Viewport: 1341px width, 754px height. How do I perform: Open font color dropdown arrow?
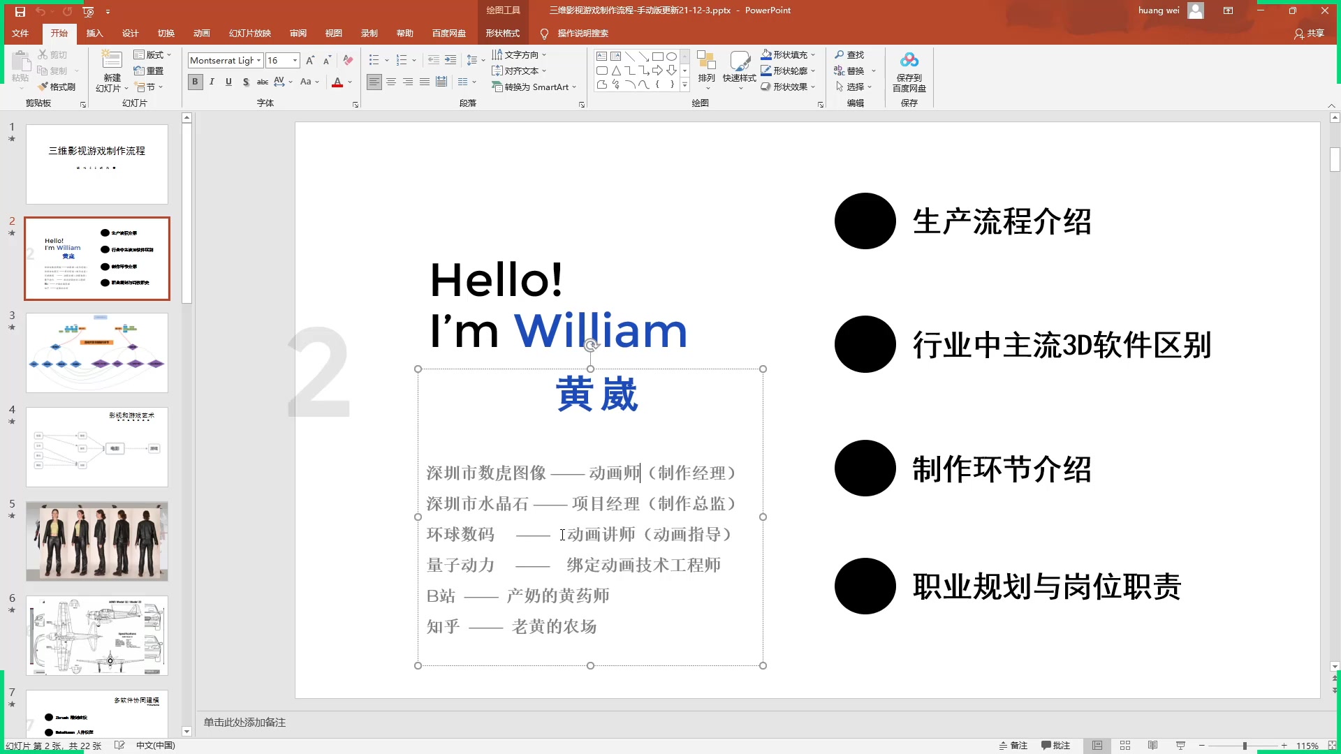point(350,82)
